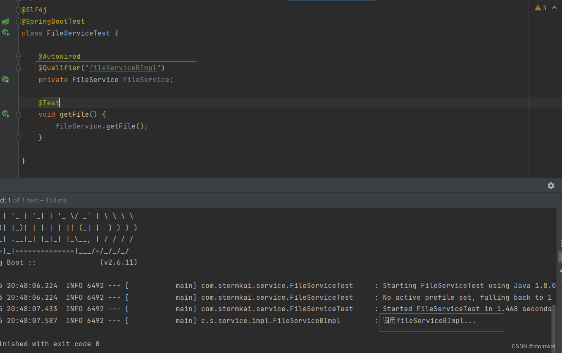562x353 pixels.
Task: Click the '调用fileServiceBImpl...' log output
Action: click(x=429, y=320)
